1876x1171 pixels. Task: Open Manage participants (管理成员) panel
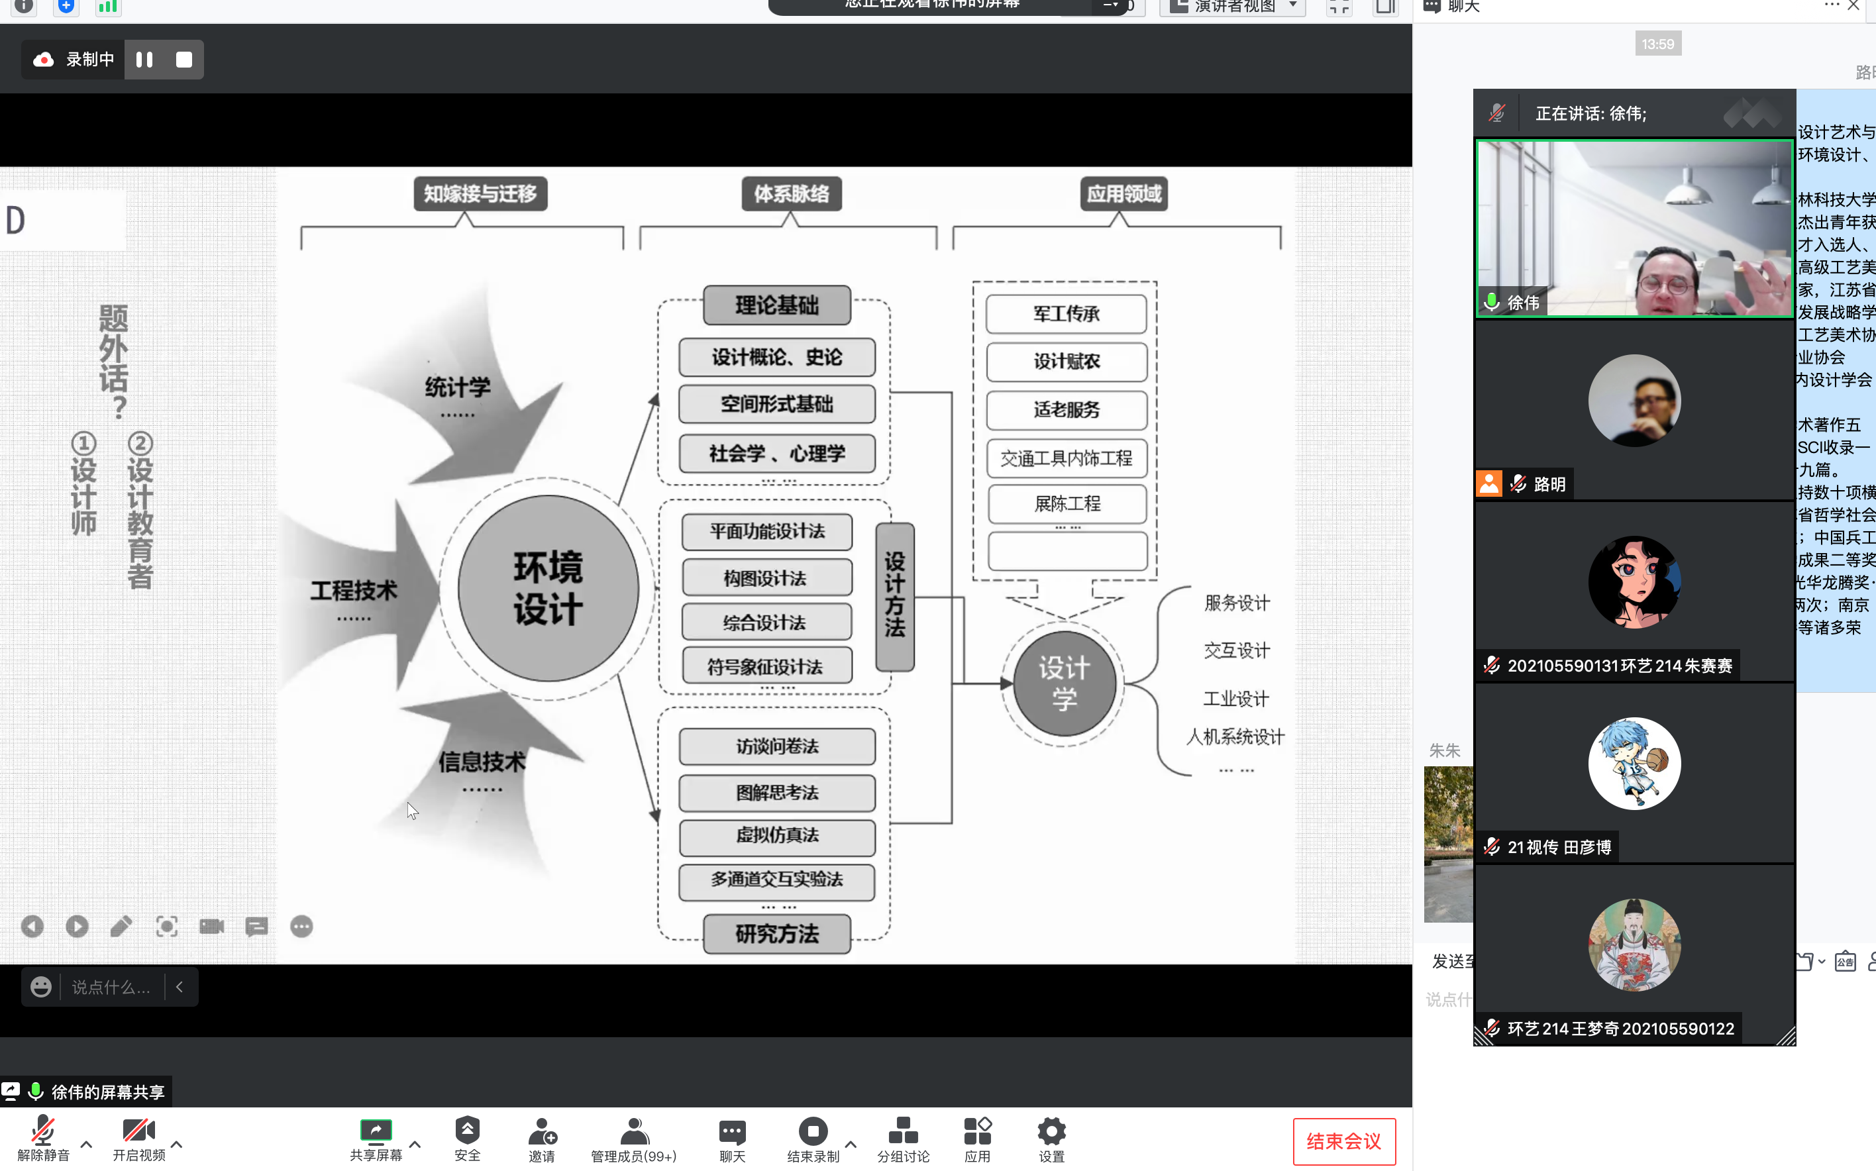click(x=633, y=1139)
